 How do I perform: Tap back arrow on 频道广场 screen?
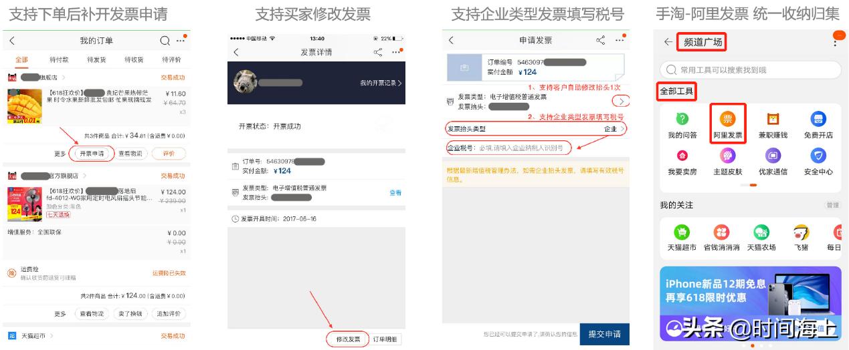(668, 42)
